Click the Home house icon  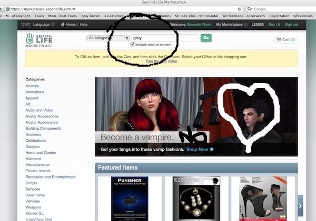coord(63,25)
